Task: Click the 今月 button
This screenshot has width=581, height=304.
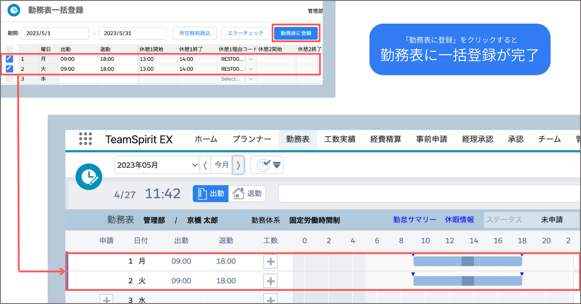Action: click(222, 165)
